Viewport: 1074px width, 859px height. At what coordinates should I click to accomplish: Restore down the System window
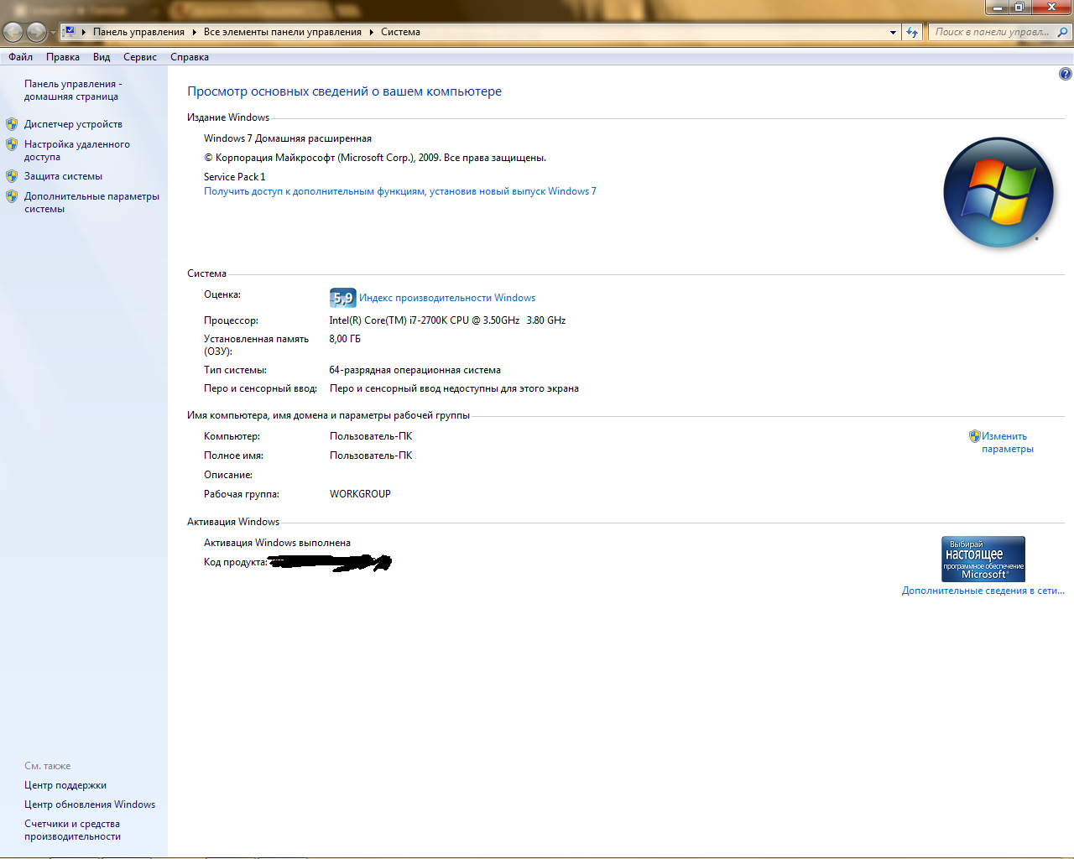pyautogui.click(x=1019, y=8)
